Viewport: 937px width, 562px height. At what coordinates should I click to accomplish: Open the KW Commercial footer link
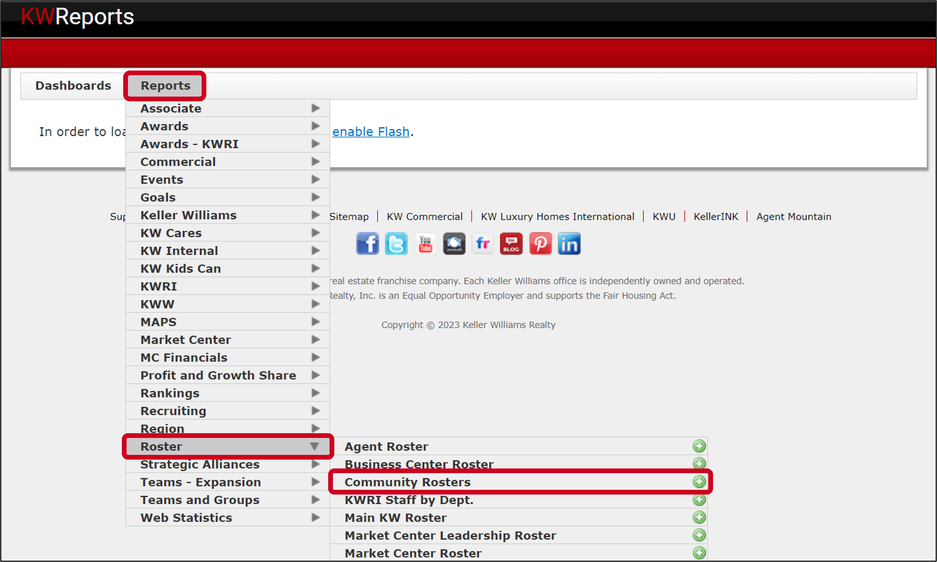pos(425,217)
